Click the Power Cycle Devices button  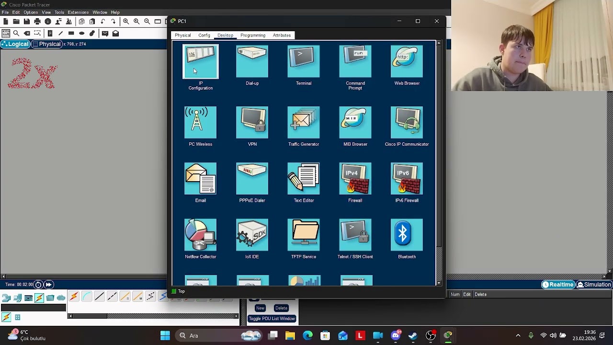click(x=38, y=285)
